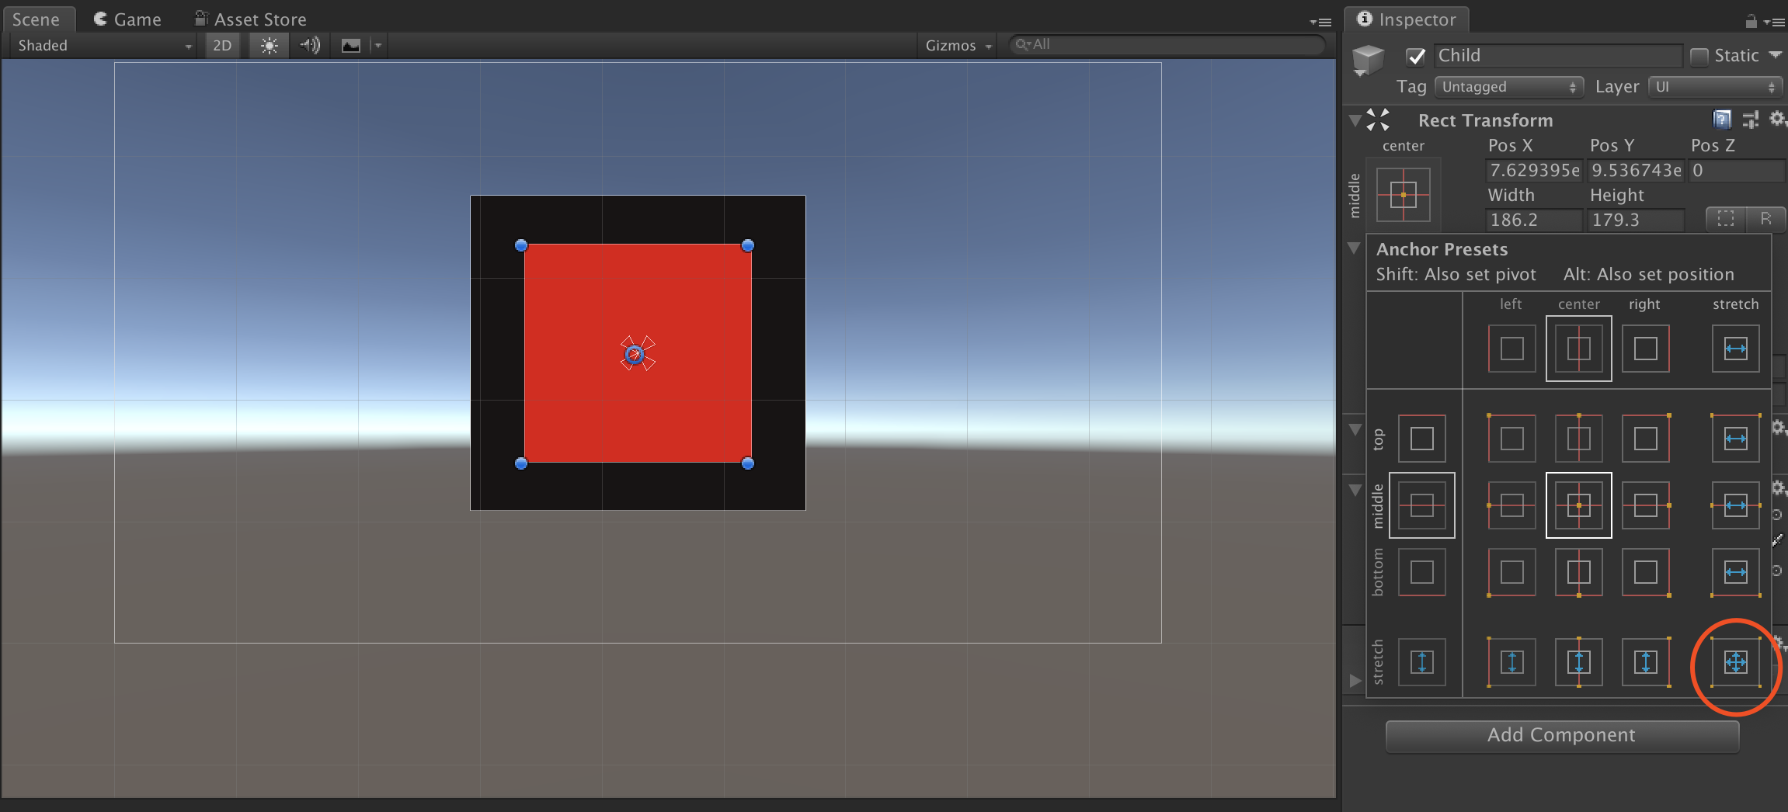Click the Child object name field
The height and width of the screenshot is (812, 1788).
pyautogui.click(x=1558, y=56)
